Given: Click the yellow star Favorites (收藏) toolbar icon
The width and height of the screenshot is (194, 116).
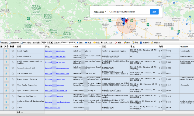Looking at the screenshot, I should click(x=94, y=43).
